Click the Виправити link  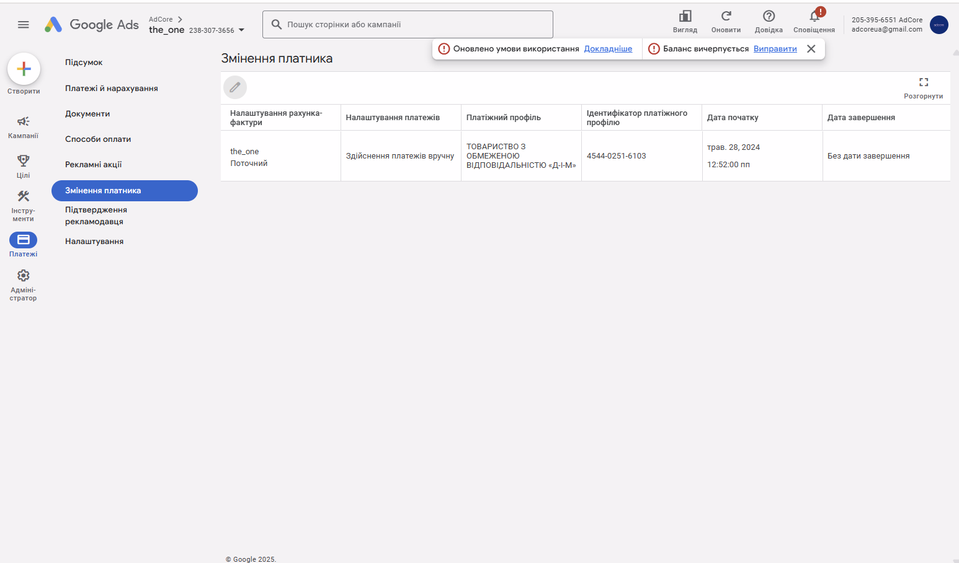point(775,49)
